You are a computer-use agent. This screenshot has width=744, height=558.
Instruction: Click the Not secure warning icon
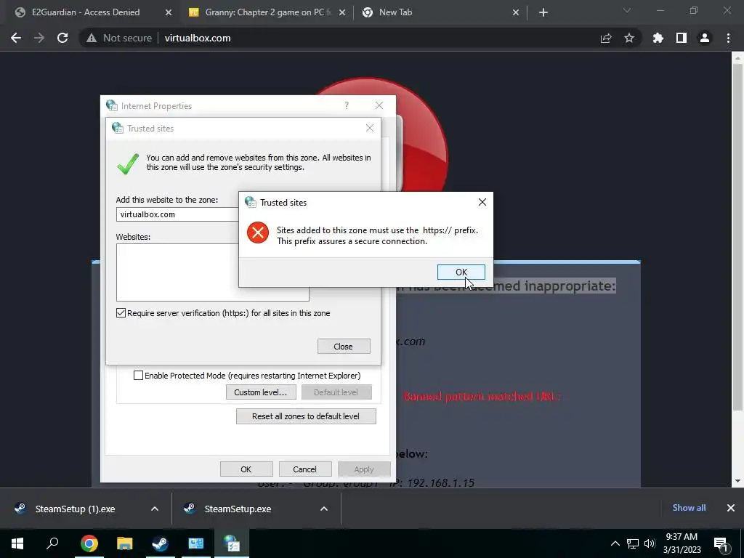pos(92,38)
